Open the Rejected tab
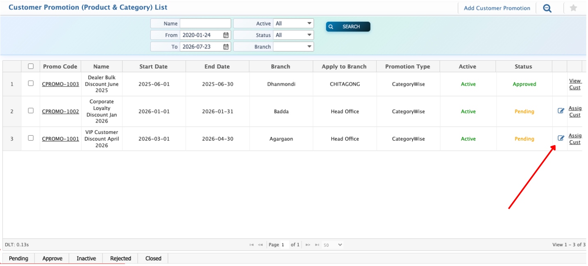This screenshot has width=588, height=266. pyautogui.click(x=120, y=259)
